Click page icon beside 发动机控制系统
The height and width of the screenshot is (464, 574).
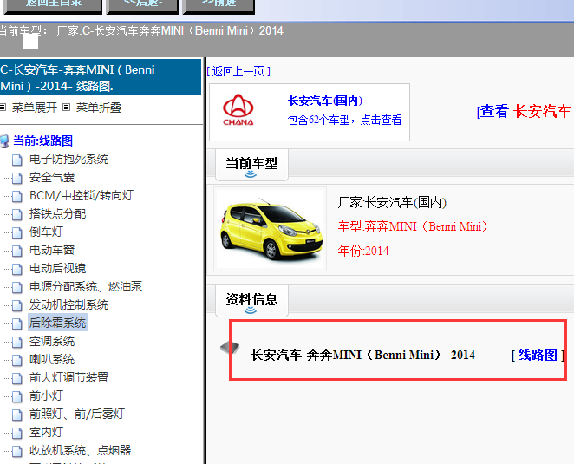pyautogui.click(x=16, y=305)
